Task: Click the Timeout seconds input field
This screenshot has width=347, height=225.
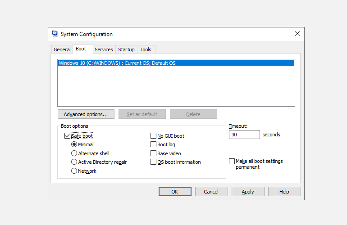Action: (x=244, y=135)
